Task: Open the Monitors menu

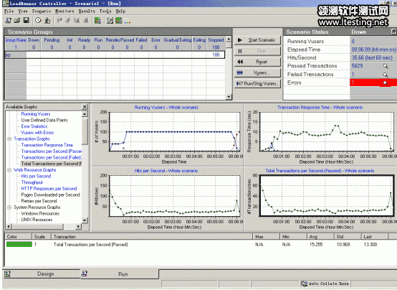Action: (64, 11)
